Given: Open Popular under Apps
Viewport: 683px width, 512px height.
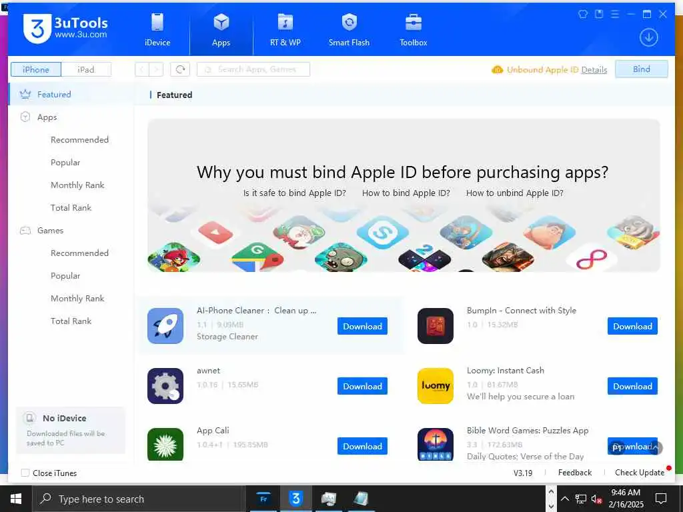Looking at the screenshot, I should (65, 163).
